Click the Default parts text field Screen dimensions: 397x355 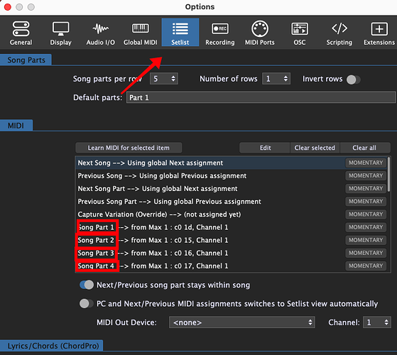(261, 97)
